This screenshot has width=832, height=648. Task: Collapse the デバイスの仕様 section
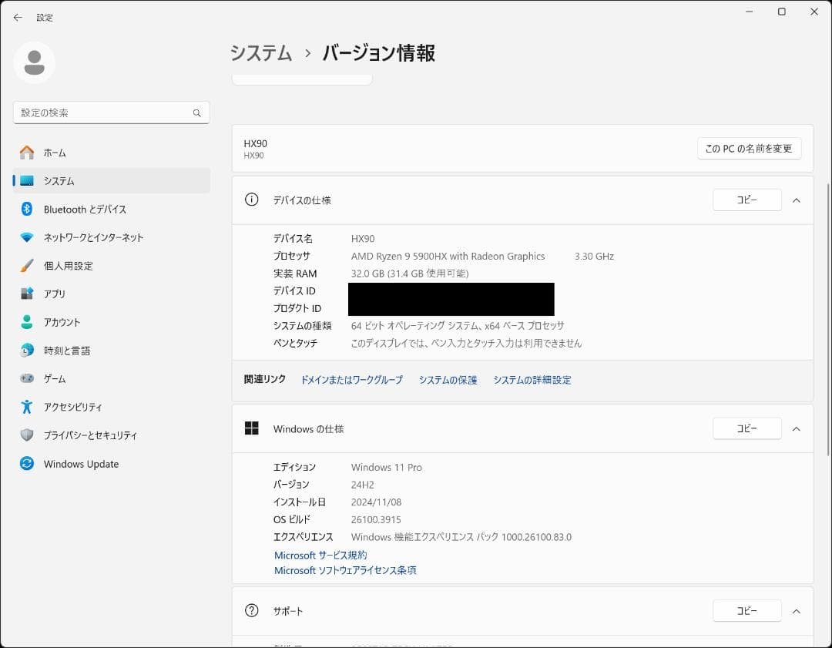click(x=797, y=200)
